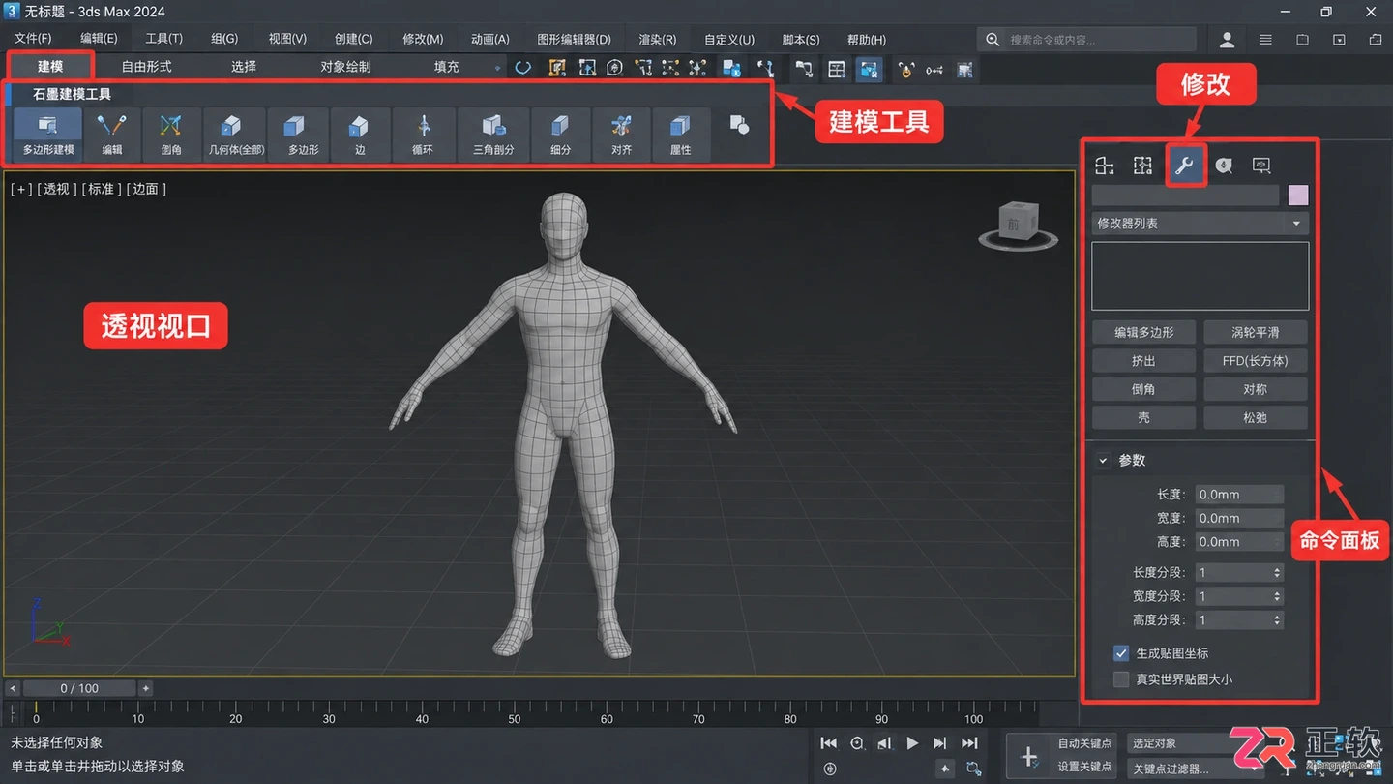Viewport: 1393px width, 784px height.
Task: Apply the 涡轮平滑 modifier button
Action: click(x=1256, y=332)
